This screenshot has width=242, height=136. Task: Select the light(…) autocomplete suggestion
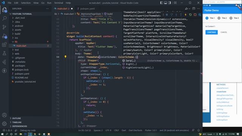click(160, 64)
